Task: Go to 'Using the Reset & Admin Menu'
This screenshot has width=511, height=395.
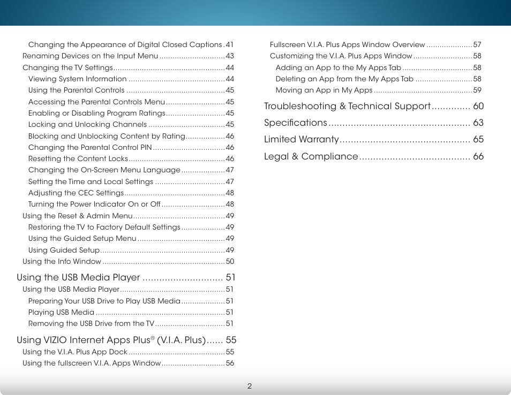Action: click(x=128, y=216)
